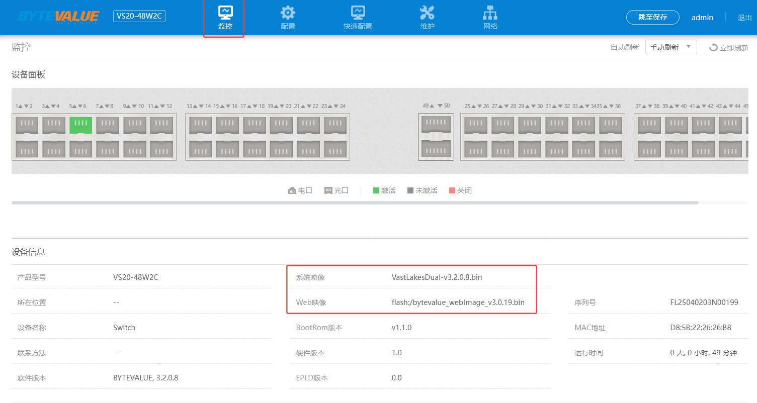Click the 跳至保存 button
757x403 pixels.
pyautogui.click(x=652, y=17)
